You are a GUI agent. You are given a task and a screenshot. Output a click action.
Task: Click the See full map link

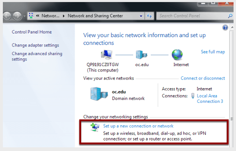coord(213,52)
